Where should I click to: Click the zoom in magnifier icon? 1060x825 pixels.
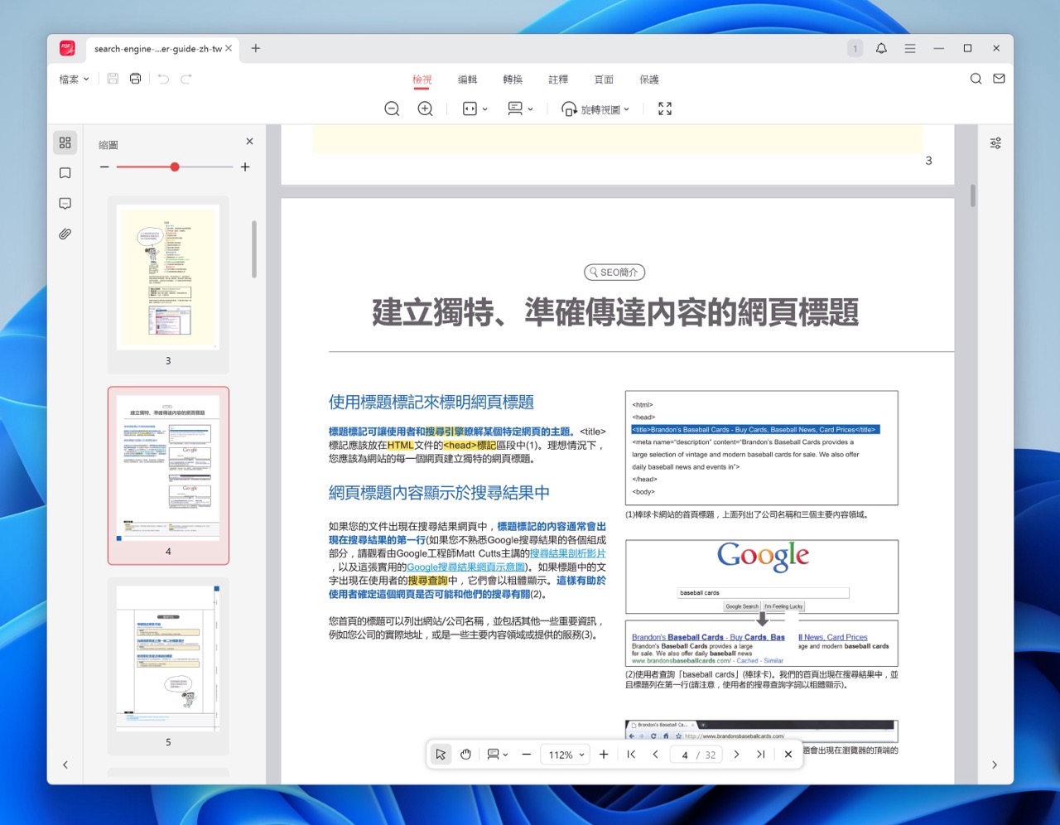[426, 109]
